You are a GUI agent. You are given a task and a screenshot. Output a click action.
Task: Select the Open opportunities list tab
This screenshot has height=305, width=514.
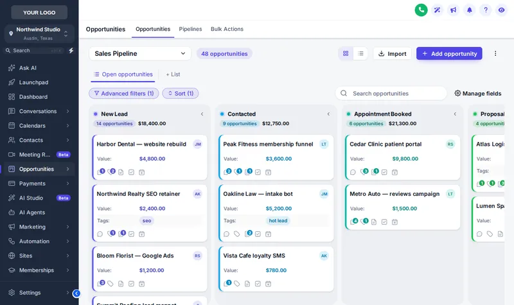point(123,74)
